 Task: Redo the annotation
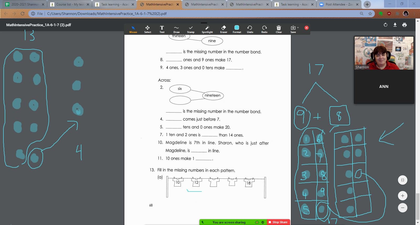pyautogui.click(x=264, y=29)
